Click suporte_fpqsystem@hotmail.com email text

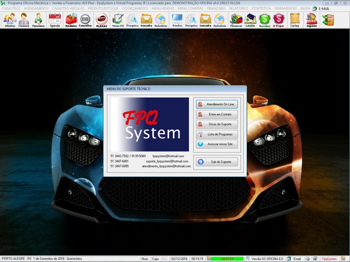click(167, 161)
